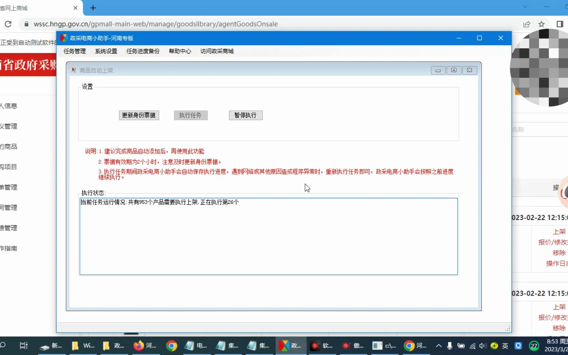Open 政采电商小助手 from the taskbar
This screenshot has width=568, height=355.
tap(291, 345)
